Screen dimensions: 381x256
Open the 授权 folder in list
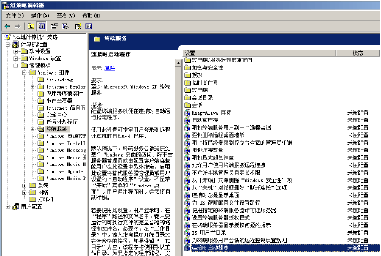click(193, 75)
